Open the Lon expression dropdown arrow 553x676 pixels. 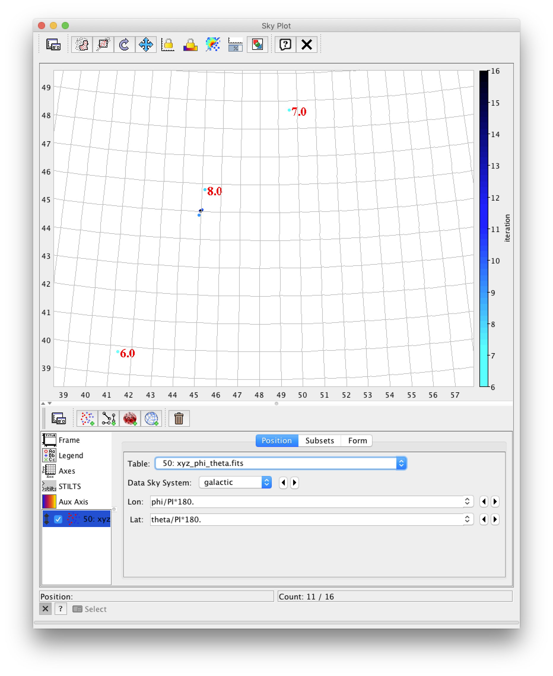click(x=468, y=501)
